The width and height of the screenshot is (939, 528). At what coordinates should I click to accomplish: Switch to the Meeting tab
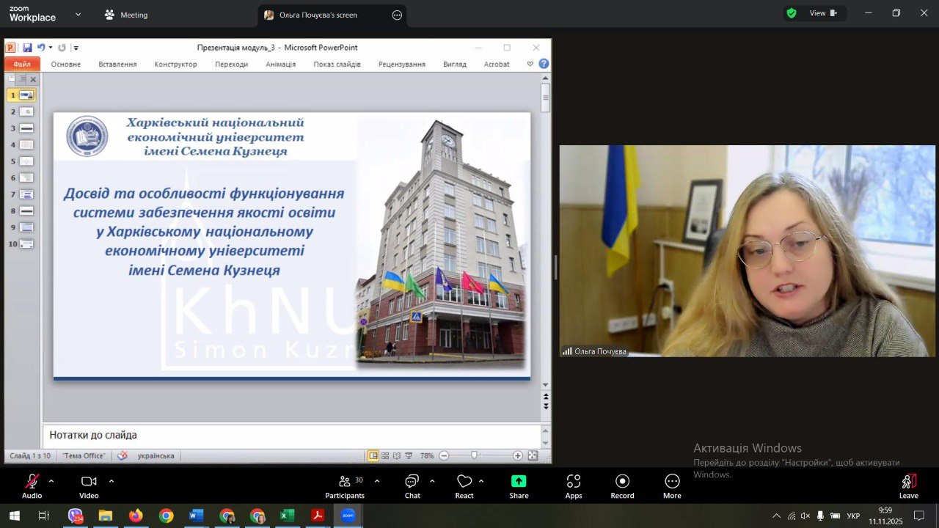(x=125, y=15)
